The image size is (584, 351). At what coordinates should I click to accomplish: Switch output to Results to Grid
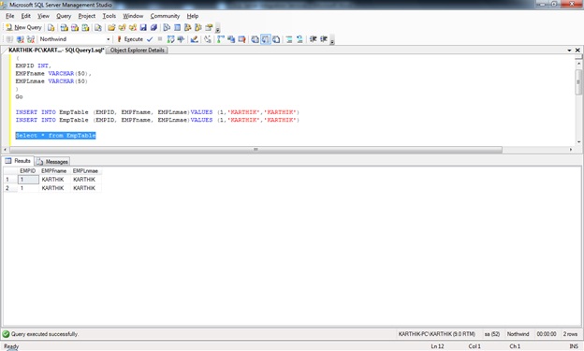(x=266, y=39)
